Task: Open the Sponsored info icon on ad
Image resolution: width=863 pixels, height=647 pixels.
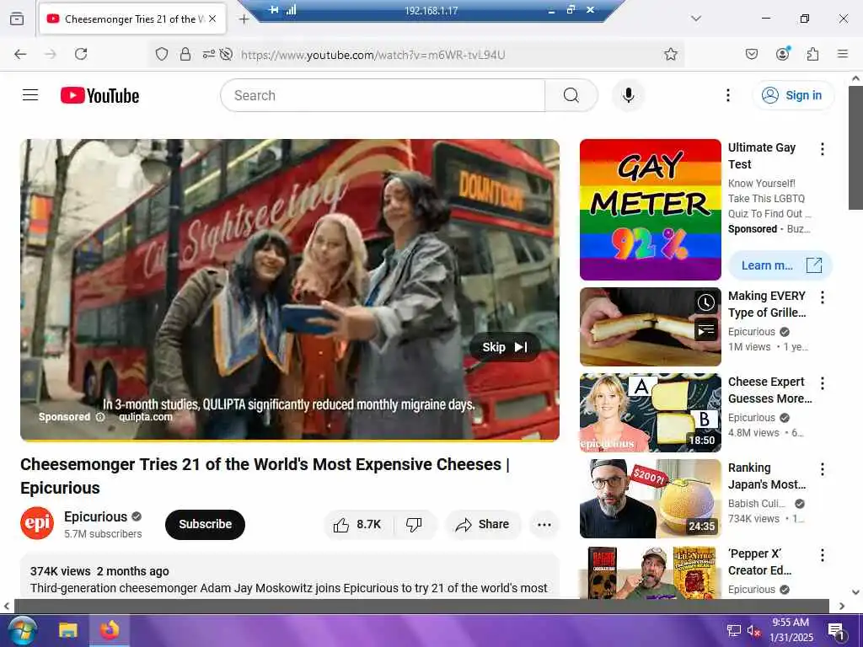Action: (x=100, y=417)
